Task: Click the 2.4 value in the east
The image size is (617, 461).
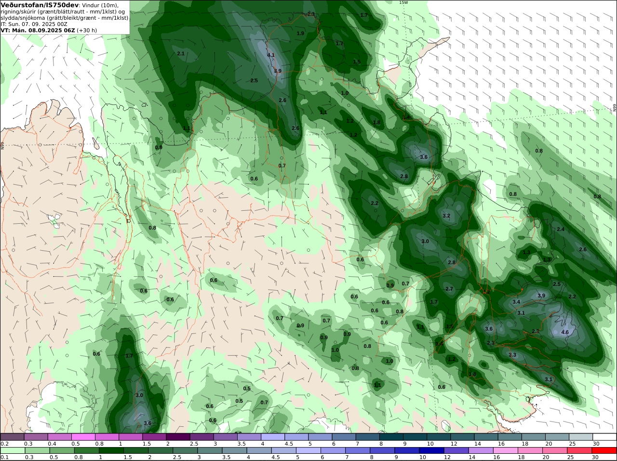Action: tap(561, 229)
